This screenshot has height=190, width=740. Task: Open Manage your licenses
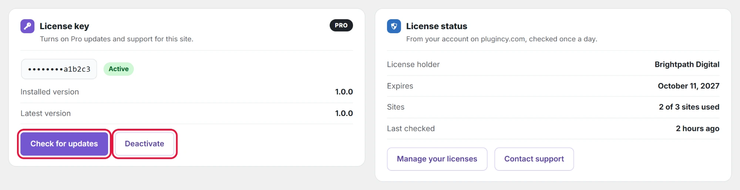[x=437, y=159]
